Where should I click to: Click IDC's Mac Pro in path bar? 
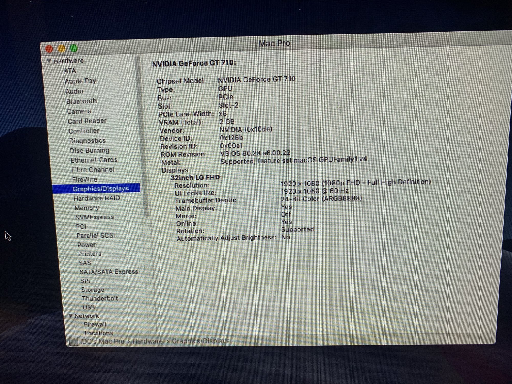(x=102, y=341)
